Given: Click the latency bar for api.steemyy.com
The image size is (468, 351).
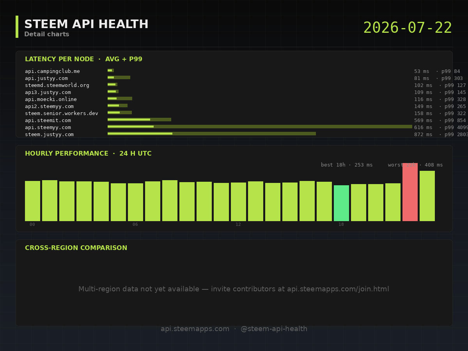Looking at the screenshot, I should coord(260,127).
